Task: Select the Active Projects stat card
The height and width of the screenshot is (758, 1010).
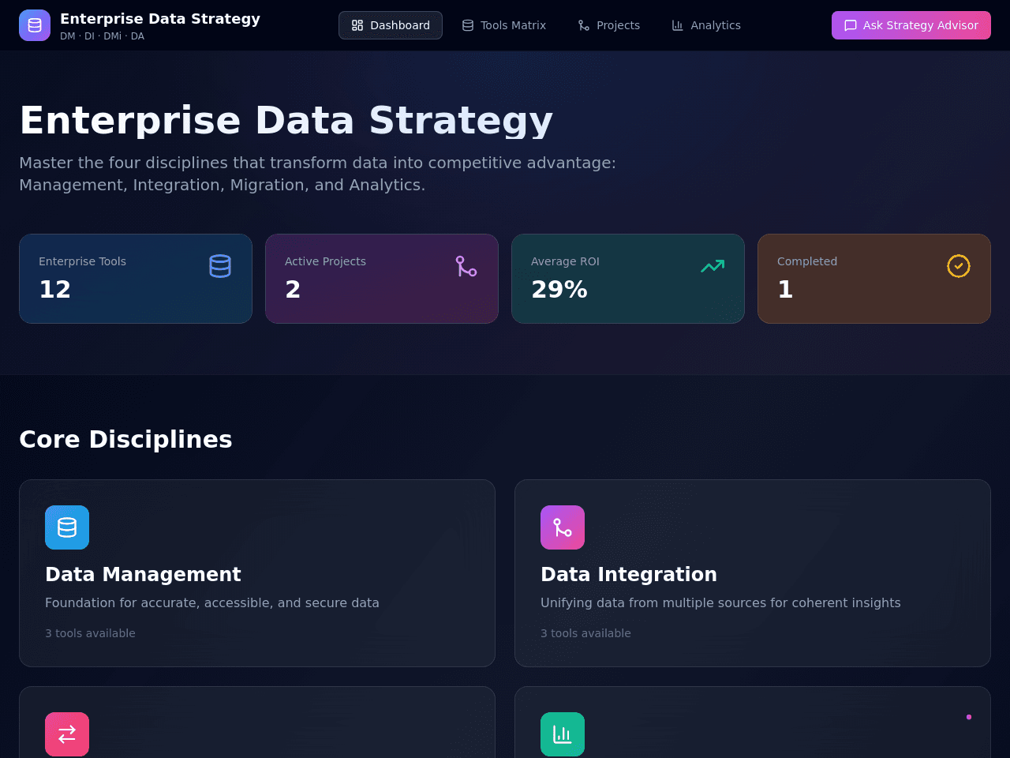Action: pyautogui.click(x=382, y=279)
